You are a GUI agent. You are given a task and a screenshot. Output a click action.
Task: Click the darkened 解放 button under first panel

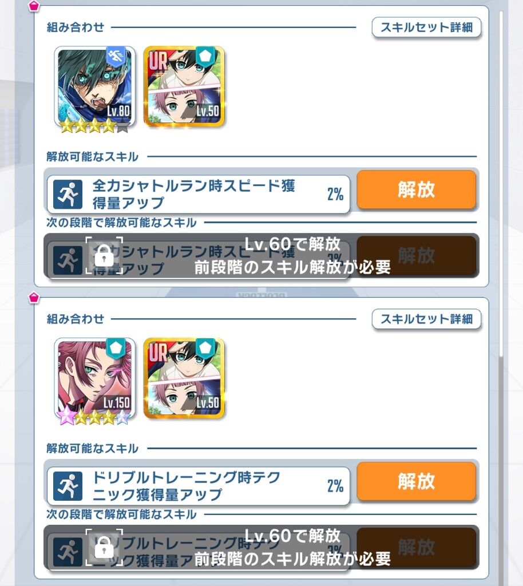tap(416, 256)
